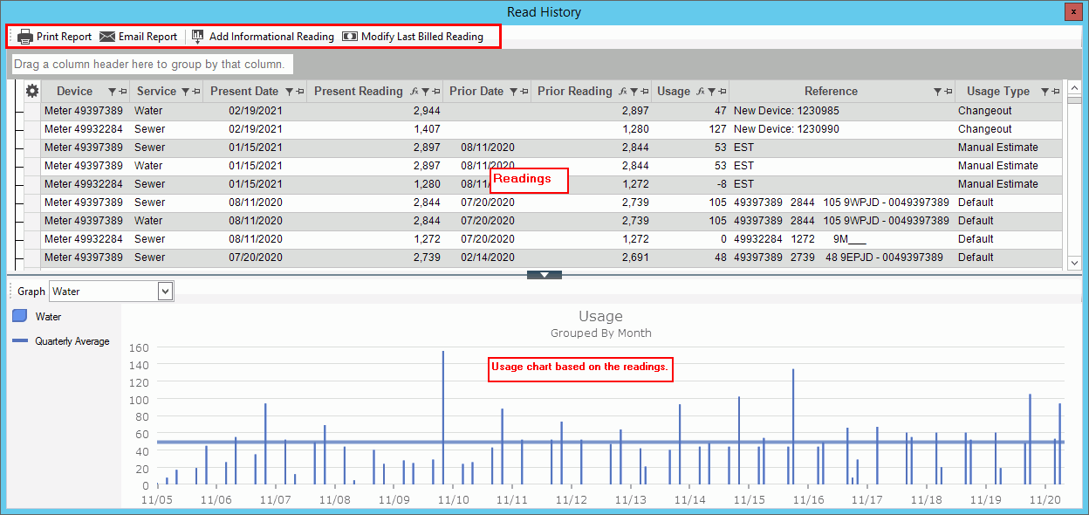The image size is (1089, 515).
Task: Collapse the readings panel using splitter arrow
Action: tap(544, 274)
